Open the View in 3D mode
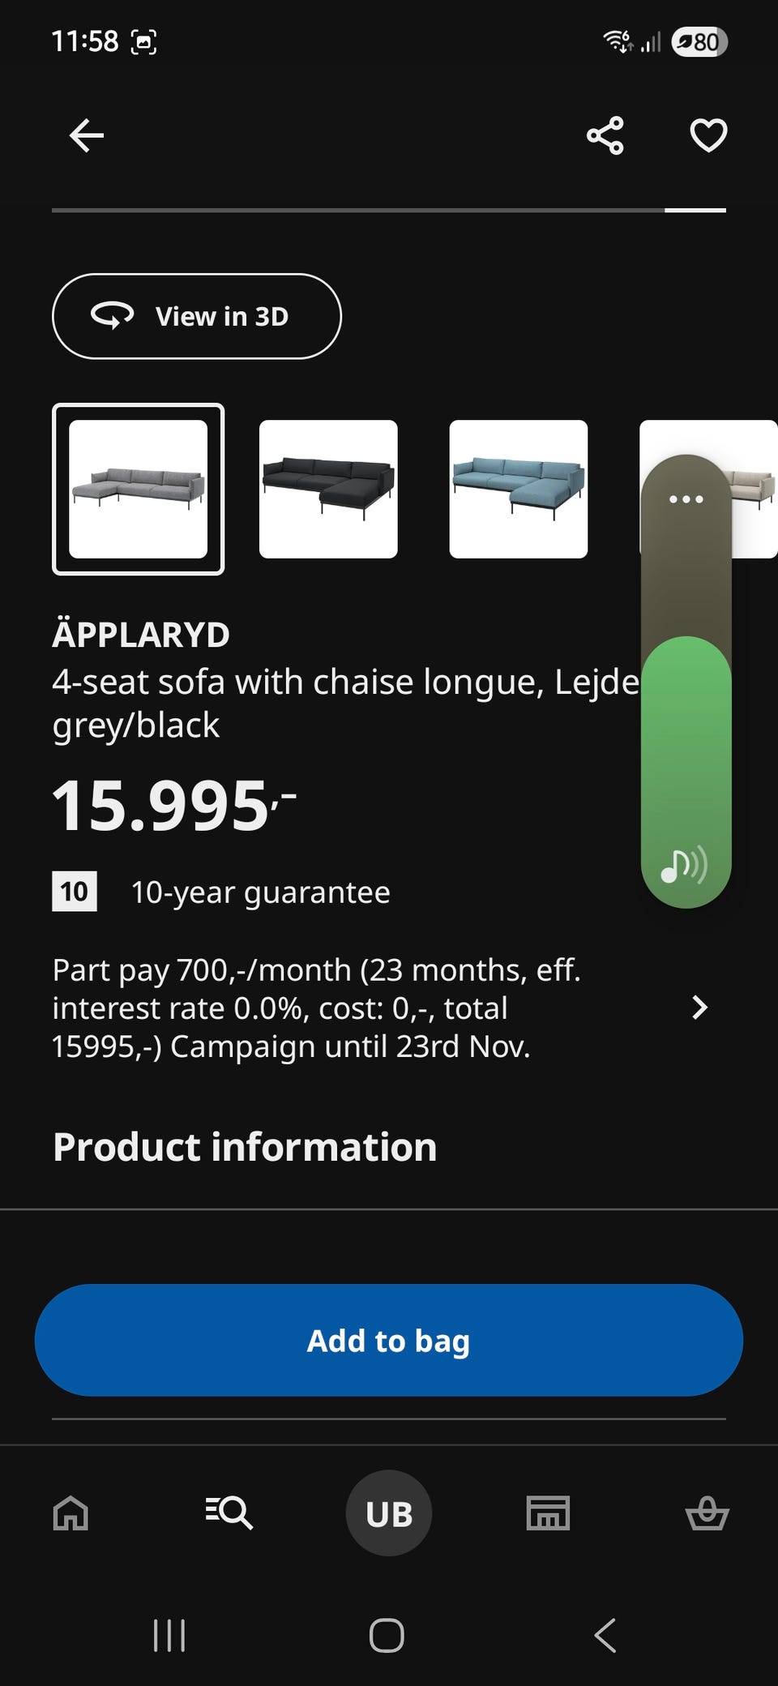This screenshot has width=778, height=1686. coord(197,316)
